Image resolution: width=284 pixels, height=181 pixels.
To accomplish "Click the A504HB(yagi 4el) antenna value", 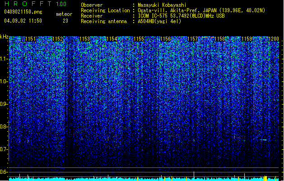I will tap(159, 21).
